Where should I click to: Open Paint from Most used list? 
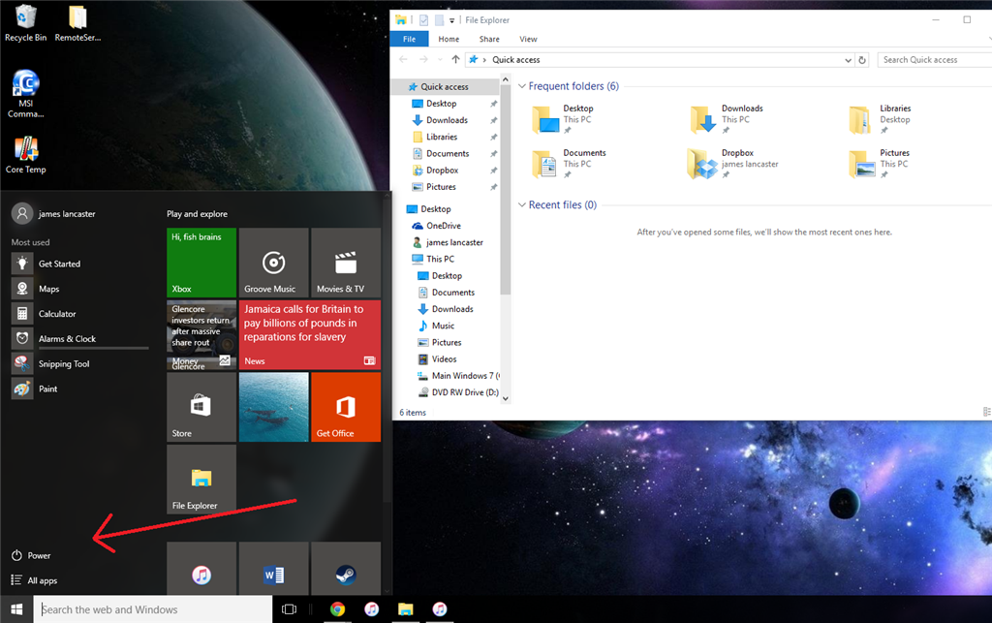79,389
